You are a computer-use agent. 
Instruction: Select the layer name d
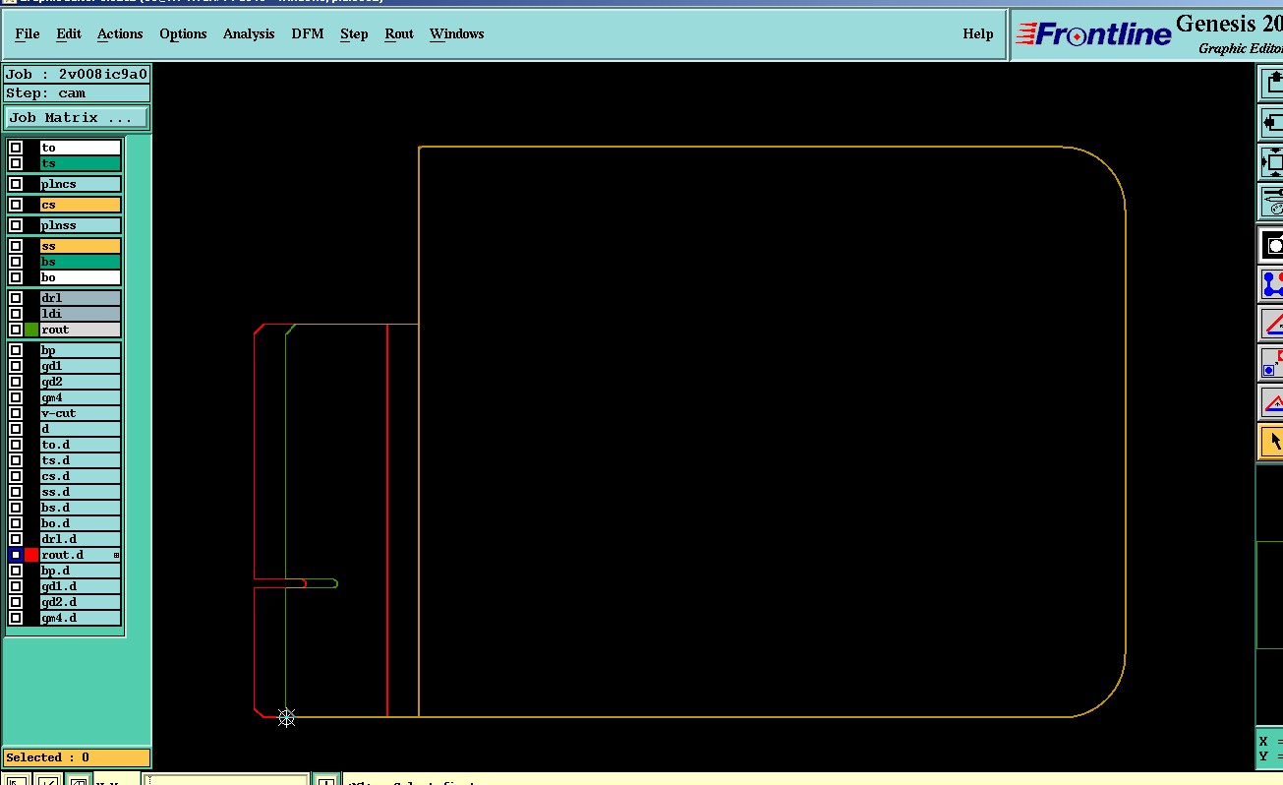click(x=81, y=429)
